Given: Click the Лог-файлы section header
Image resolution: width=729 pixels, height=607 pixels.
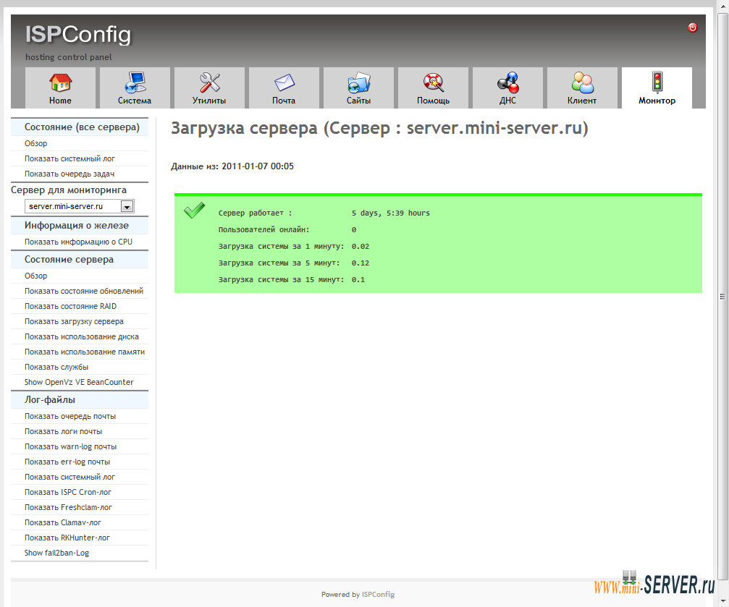Looking at the screenshot, I should click(x=80, y=399).
